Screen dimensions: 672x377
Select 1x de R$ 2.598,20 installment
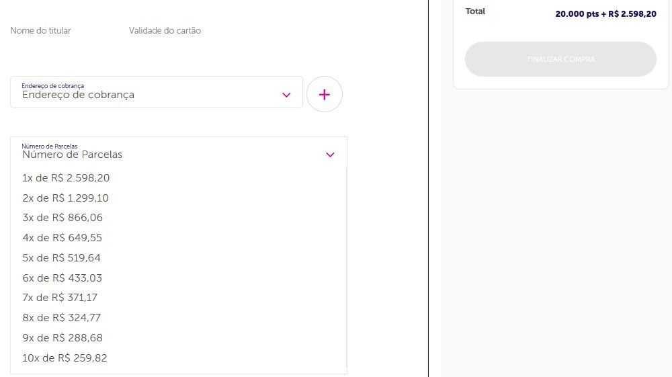click(x=178, y=178)
